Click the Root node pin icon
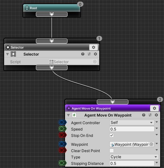 (27, 8)
